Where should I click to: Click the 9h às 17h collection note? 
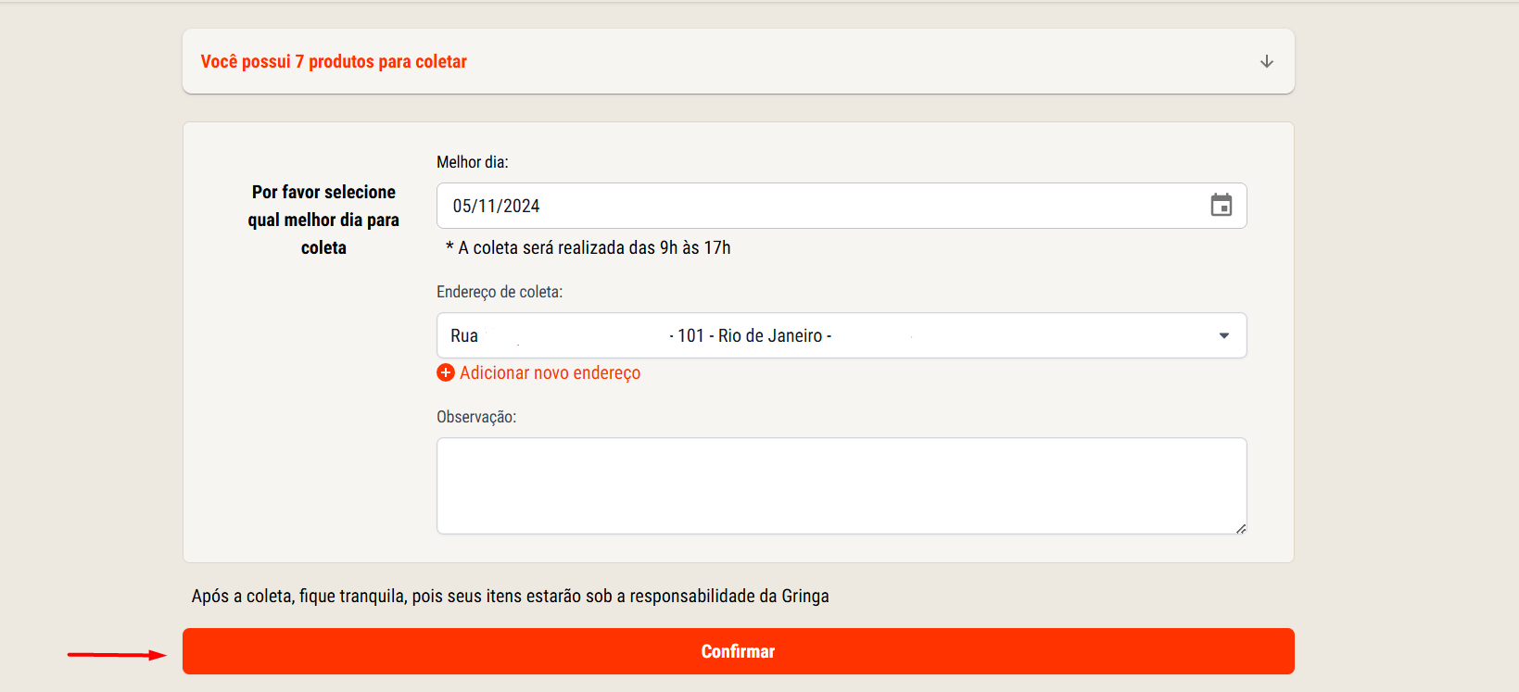click(x=589, y=247)
